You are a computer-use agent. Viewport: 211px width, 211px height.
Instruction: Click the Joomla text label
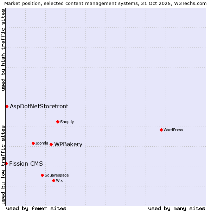(x=42, y=143)
